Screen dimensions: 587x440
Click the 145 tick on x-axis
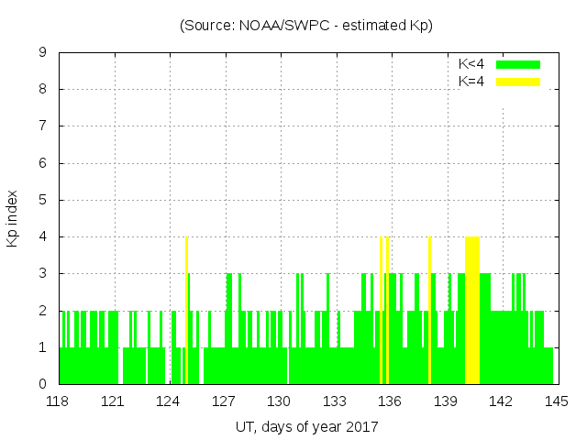click(556, 401)
